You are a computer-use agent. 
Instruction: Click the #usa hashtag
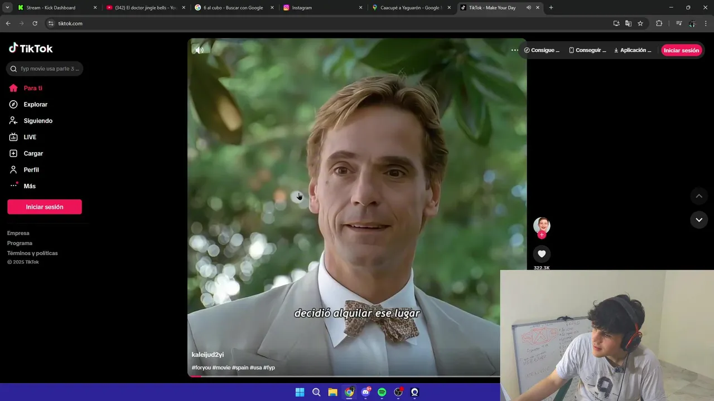[255, 368]
